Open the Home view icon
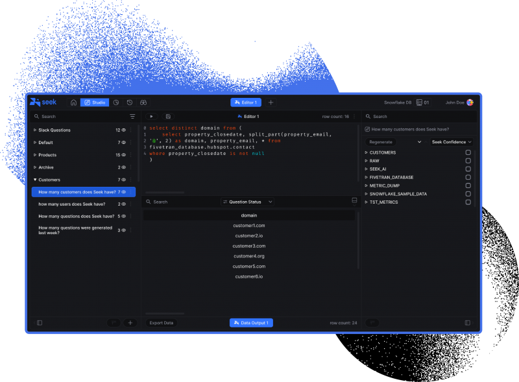The image size is (519, 382). tap(73, 102)
